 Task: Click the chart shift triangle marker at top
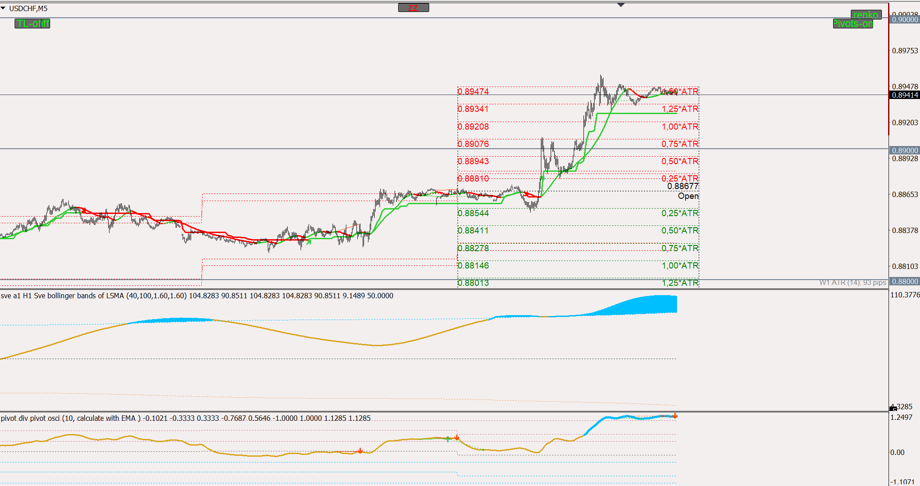pos(621,5)
